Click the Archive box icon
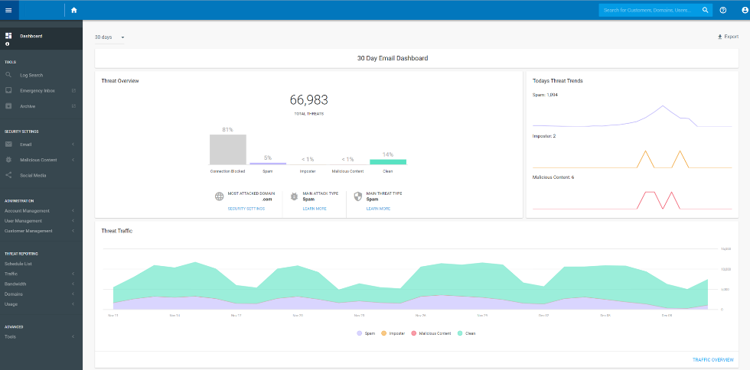 tap(8, 106)
